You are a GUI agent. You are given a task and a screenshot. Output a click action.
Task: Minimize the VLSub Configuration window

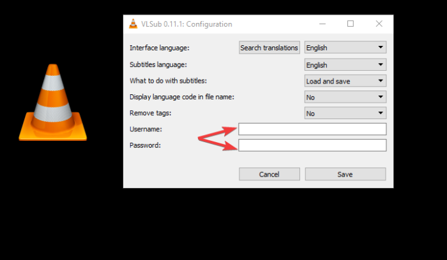pyautogui.click(x=322, y=24)
